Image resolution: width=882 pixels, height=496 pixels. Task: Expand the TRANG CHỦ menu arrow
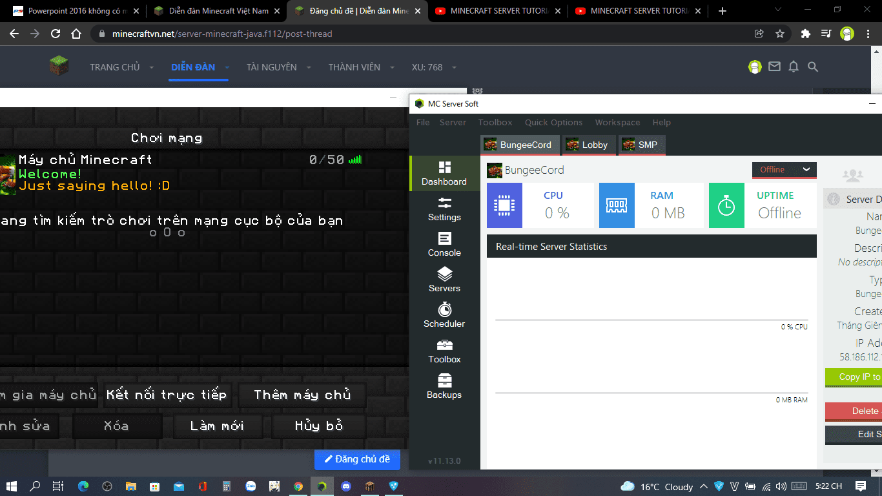click(x=152, y=67)
